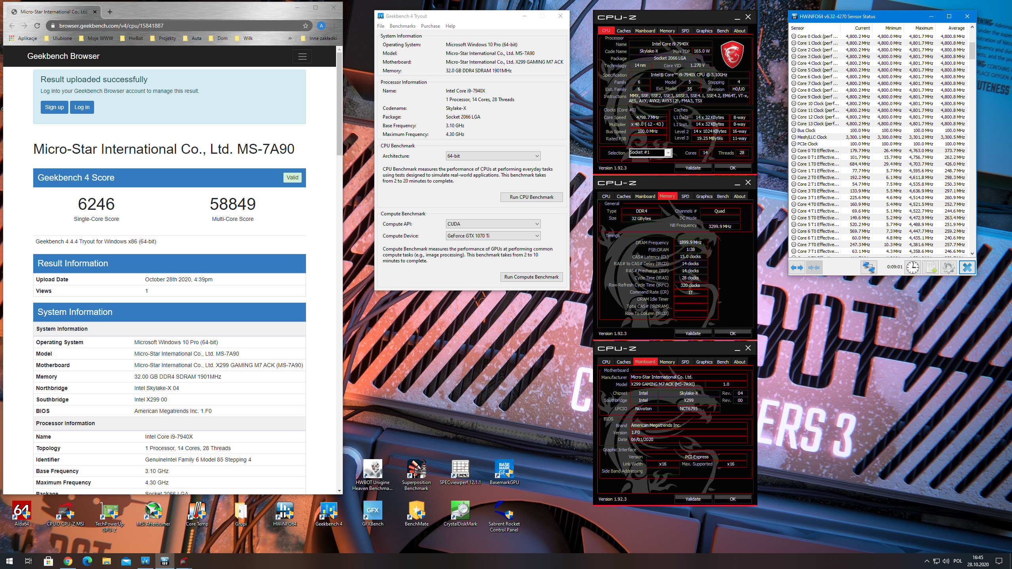The height and width of the screenshot is (569, 1012).
Task: Open Microsoft Store from the taskbar
Action: 48,561
